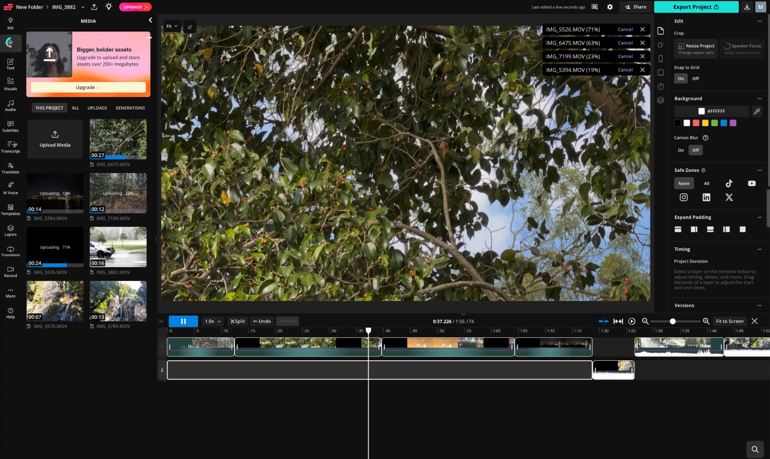Collapse the Safe Zones section
The height and width of the screenshot is (459, 770).
click(759, 170)
